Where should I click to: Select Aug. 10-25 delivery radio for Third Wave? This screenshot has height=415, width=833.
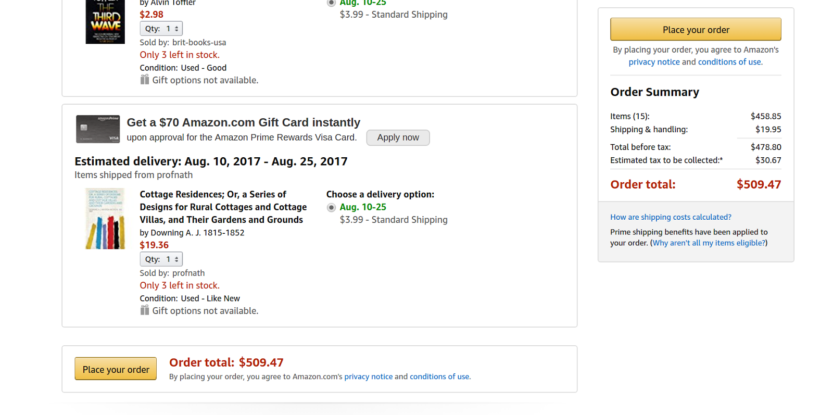(x=331, y=3)
